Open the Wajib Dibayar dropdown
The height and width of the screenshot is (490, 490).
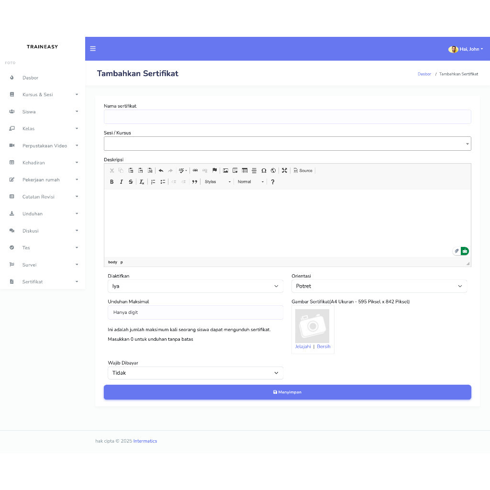[195, 373]
